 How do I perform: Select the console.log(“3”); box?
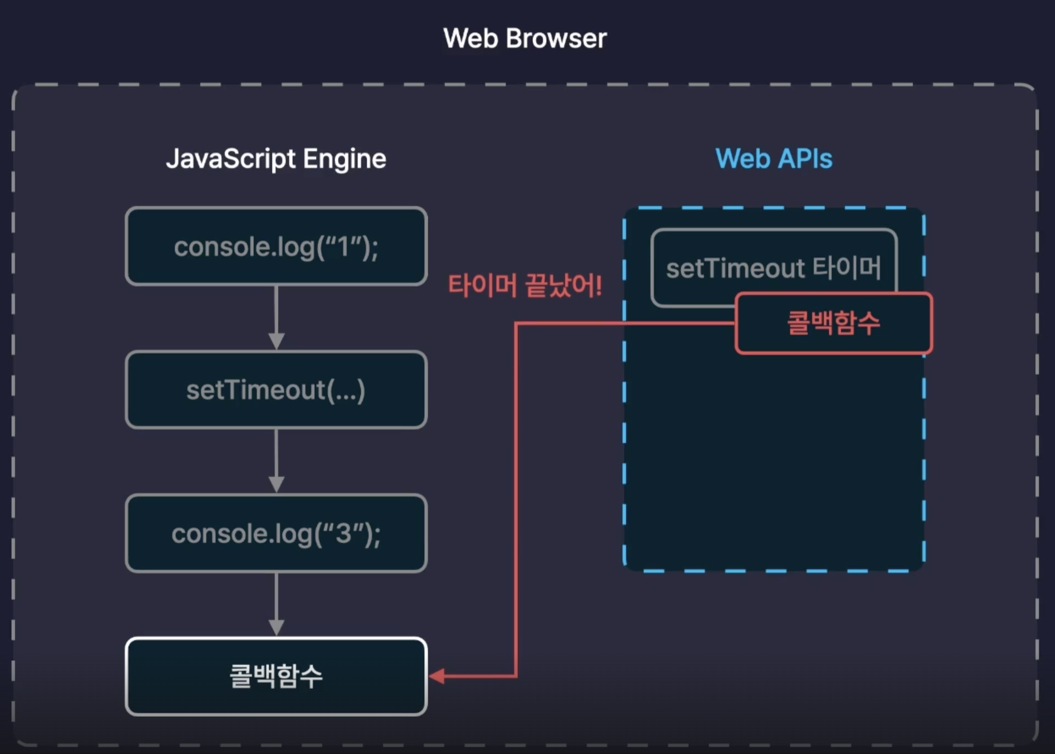click(276, 533)
